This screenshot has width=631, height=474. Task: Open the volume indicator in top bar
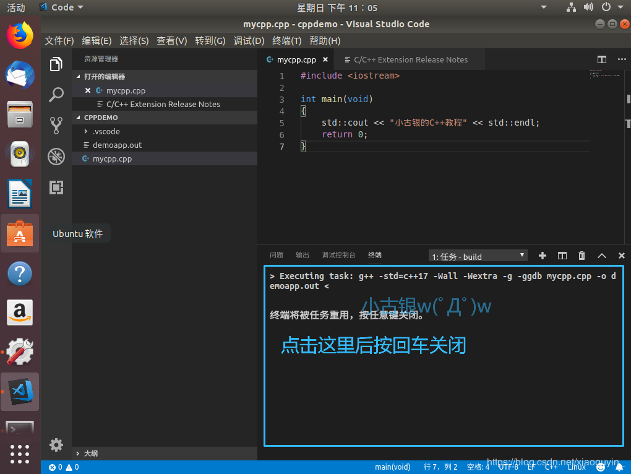(x=588, y=7)
